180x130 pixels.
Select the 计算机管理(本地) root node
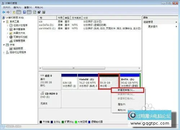tap(15, 18)
